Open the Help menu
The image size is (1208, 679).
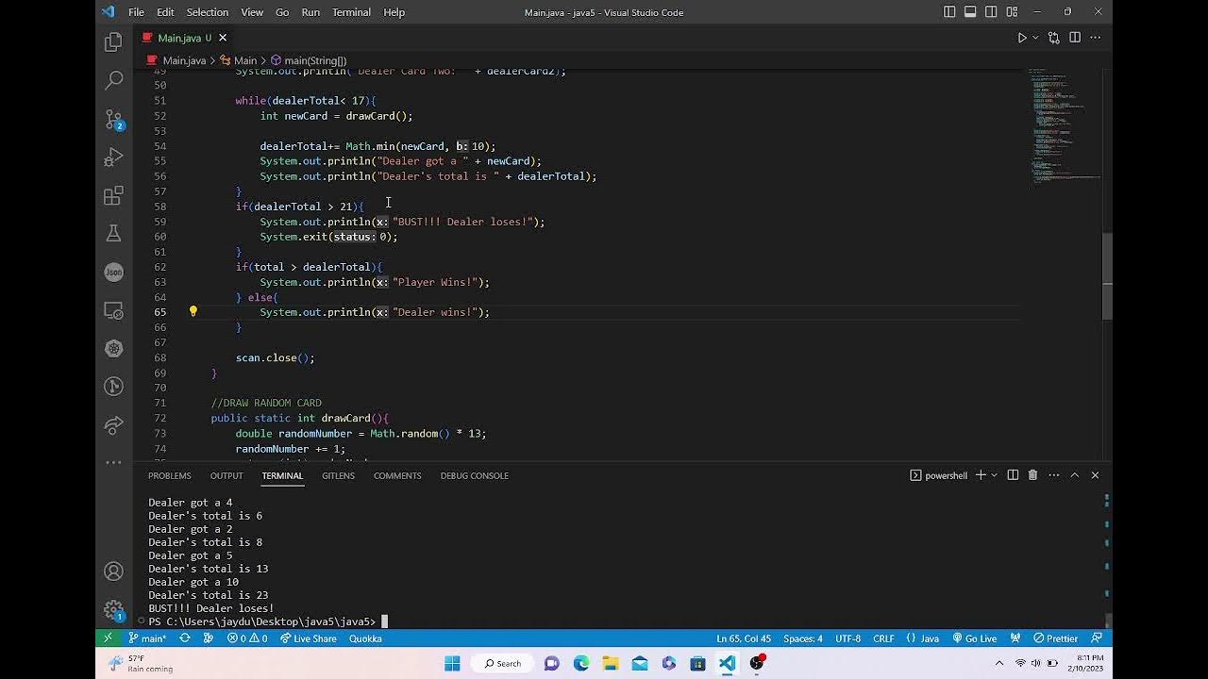pos(394,12)
